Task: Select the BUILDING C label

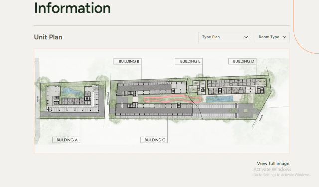Action: coord(154,140)
